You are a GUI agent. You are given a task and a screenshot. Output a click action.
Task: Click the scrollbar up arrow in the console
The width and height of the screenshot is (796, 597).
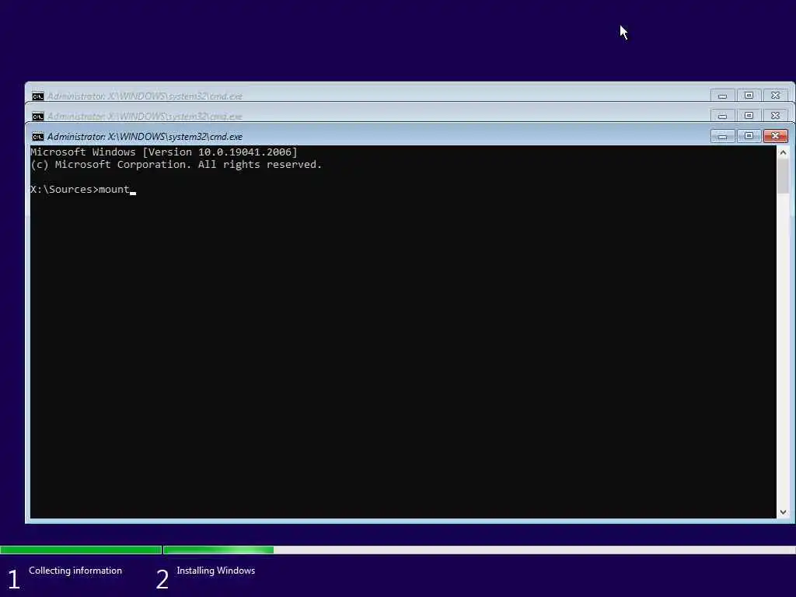(x=783, y=152)
